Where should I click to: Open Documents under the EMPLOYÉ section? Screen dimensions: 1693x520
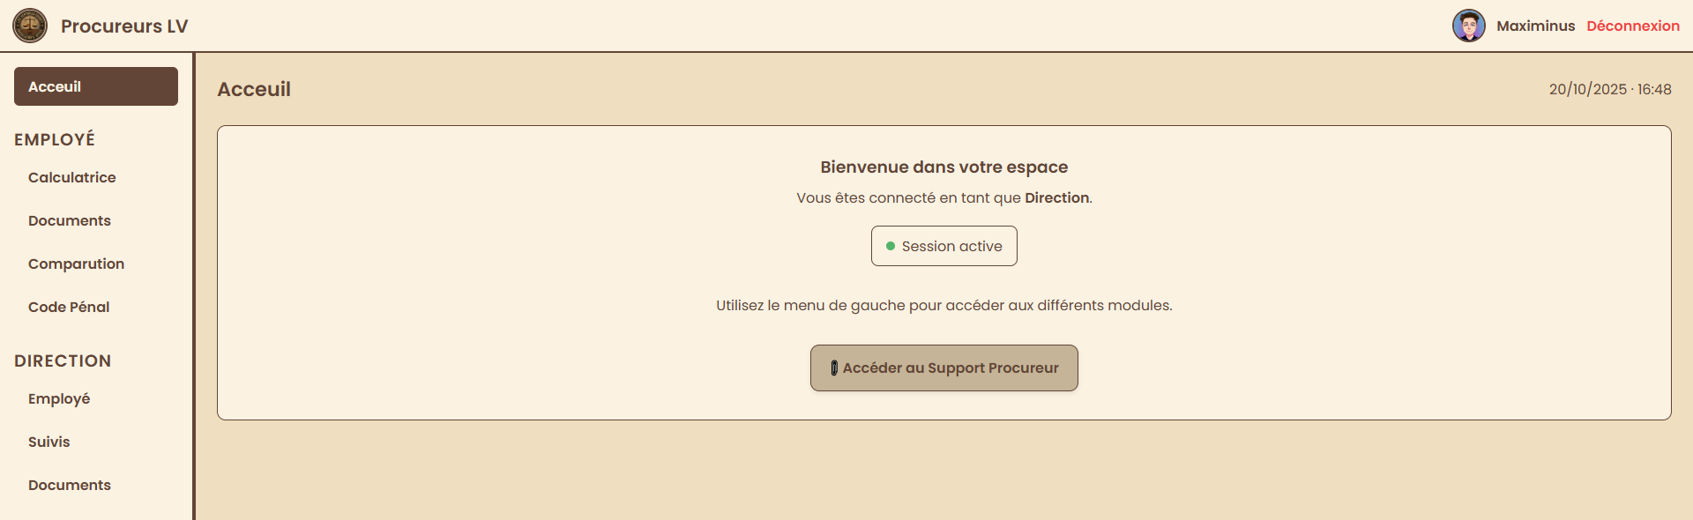[x=70, y=220]
